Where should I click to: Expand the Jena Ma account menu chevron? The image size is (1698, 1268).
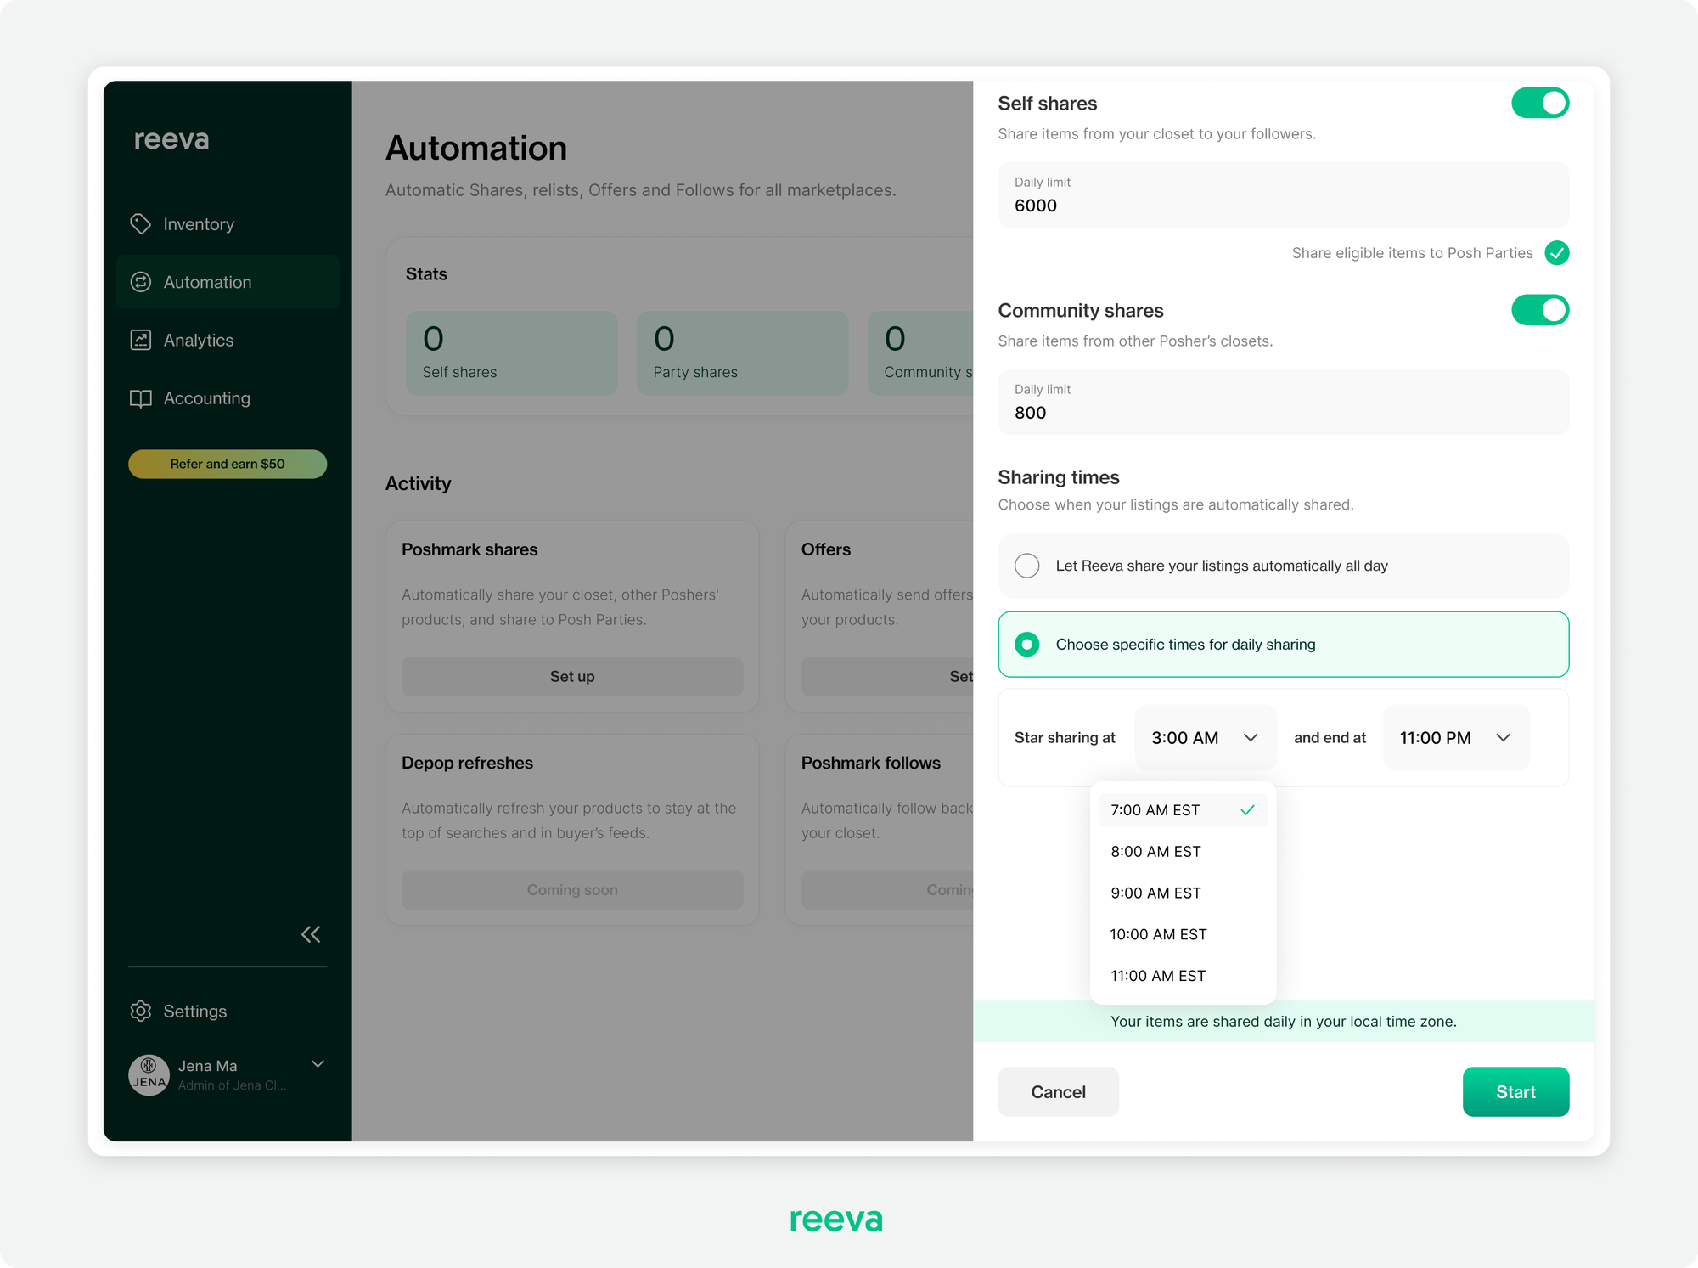coord(318,1064)
